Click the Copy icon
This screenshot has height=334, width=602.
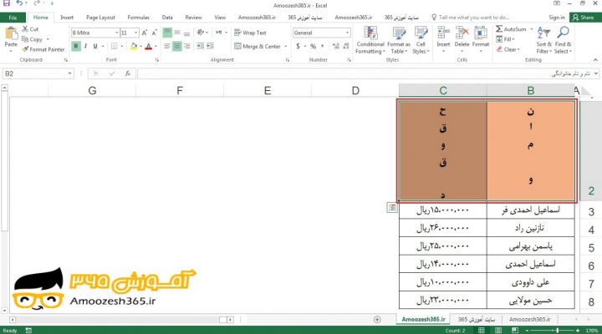pyautogui.click(x=25, y=39)
